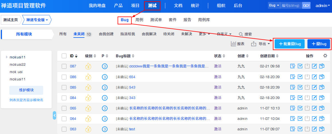
Task: Click the 提Bug button
Action: [x=319, y=44]
